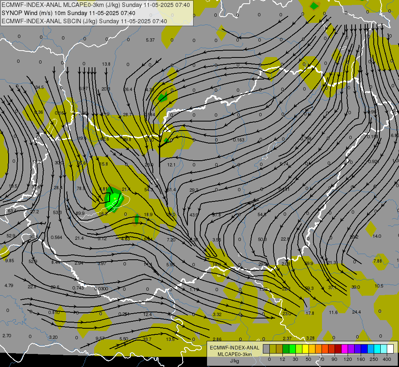This screenshot has height=367, width=399.
Task: Click the legend label MLCAPE0-3km
Action: click(235, 354)
